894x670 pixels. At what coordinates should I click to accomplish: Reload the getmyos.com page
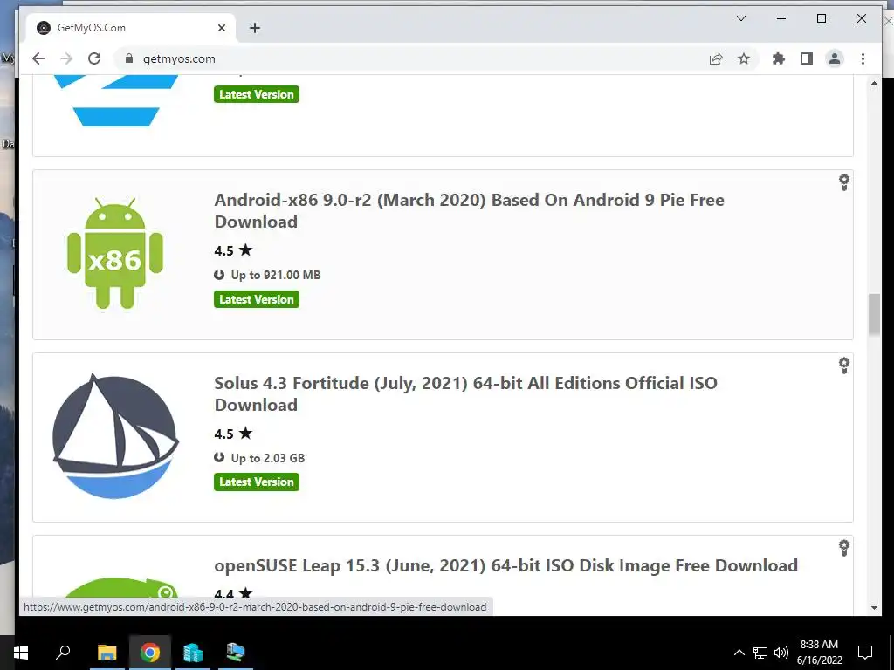tap(94, 58)
